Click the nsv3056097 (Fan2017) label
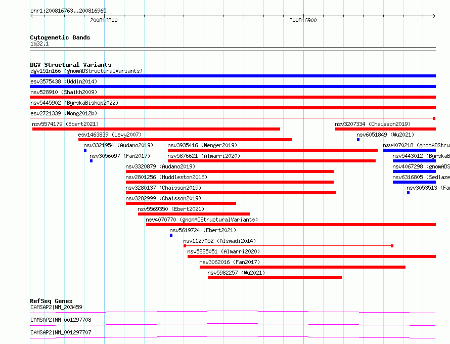The image size is (450, 344). 120,156
